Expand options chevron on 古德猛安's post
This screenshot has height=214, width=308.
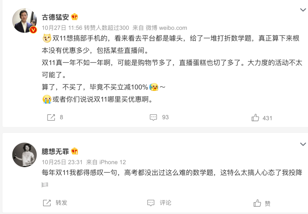coord(303,10)
